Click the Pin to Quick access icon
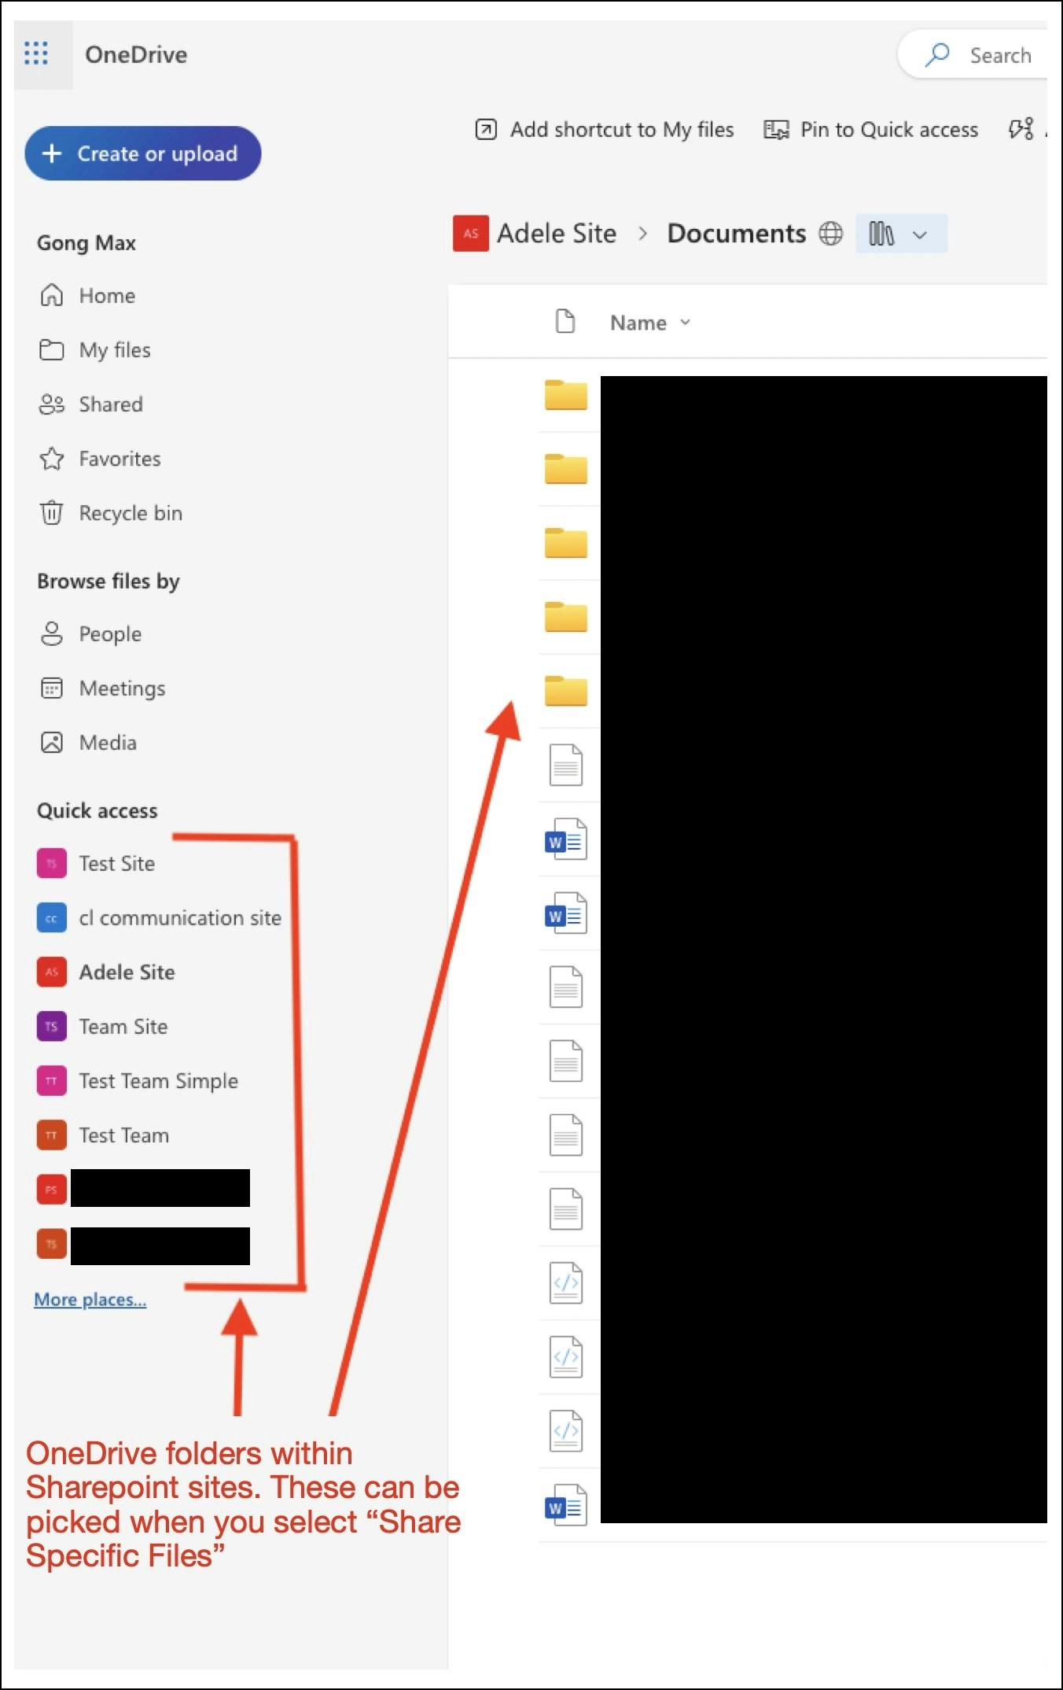Screen dimensions: 1063x1690 [776, 129]
